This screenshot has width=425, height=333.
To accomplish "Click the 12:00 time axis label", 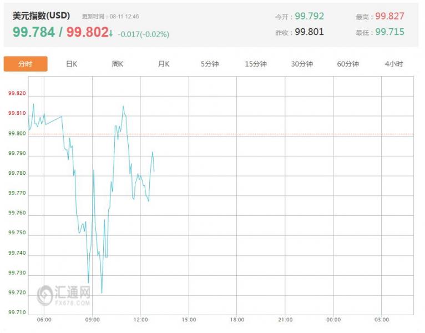I will (x=141, y=320).
